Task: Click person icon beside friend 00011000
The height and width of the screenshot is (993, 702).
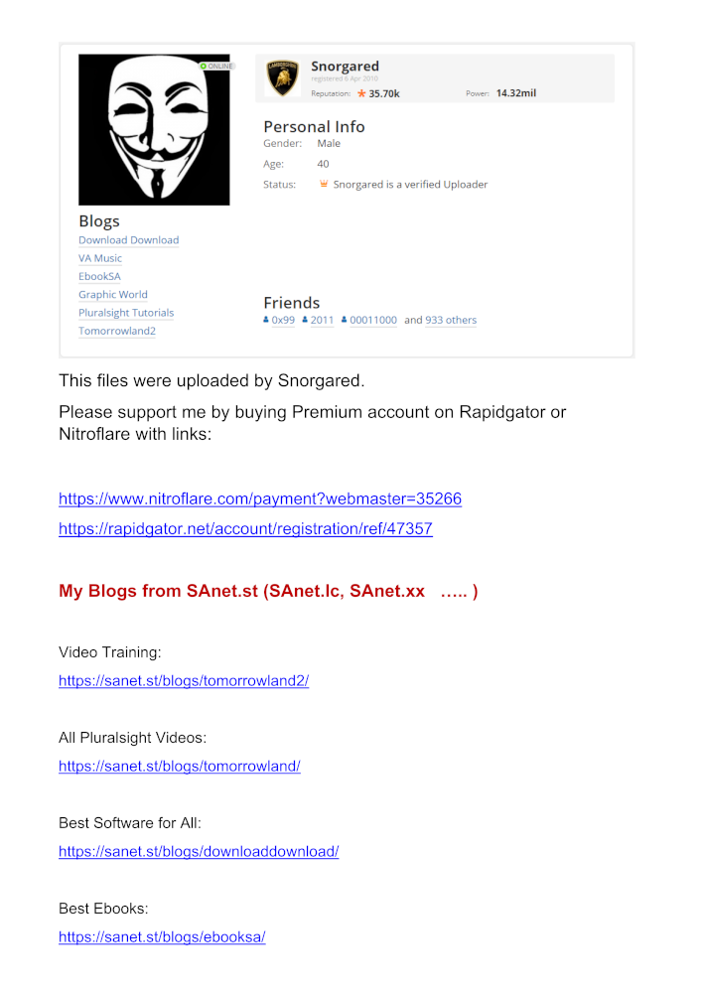Action: click(345, 320)
